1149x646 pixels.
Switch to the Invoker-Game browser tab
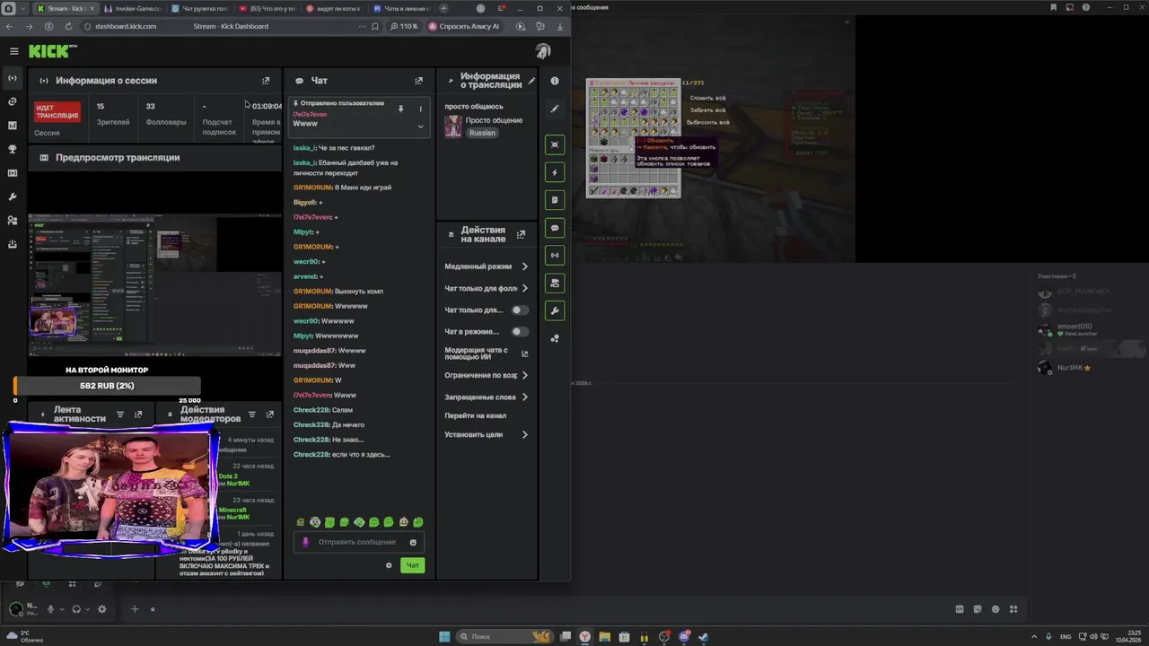(133, 8)
